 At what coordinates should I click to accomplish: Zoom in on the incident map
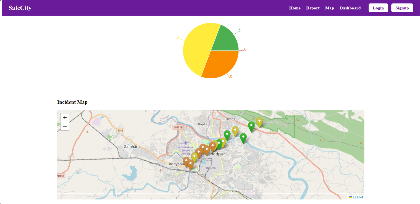coord(65,118)
